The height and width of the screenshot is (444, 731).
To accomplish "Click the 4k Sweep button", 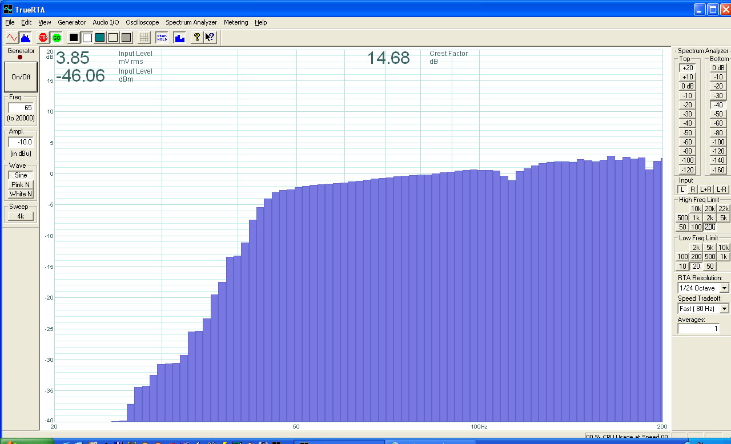I will click(21, 216).
